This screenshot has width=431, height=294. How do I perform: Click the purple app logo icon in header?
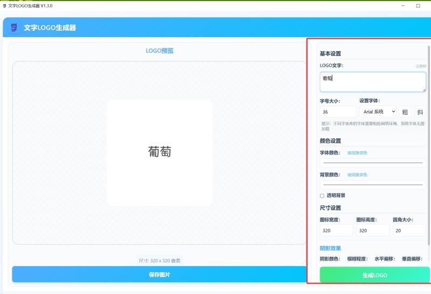14,27
